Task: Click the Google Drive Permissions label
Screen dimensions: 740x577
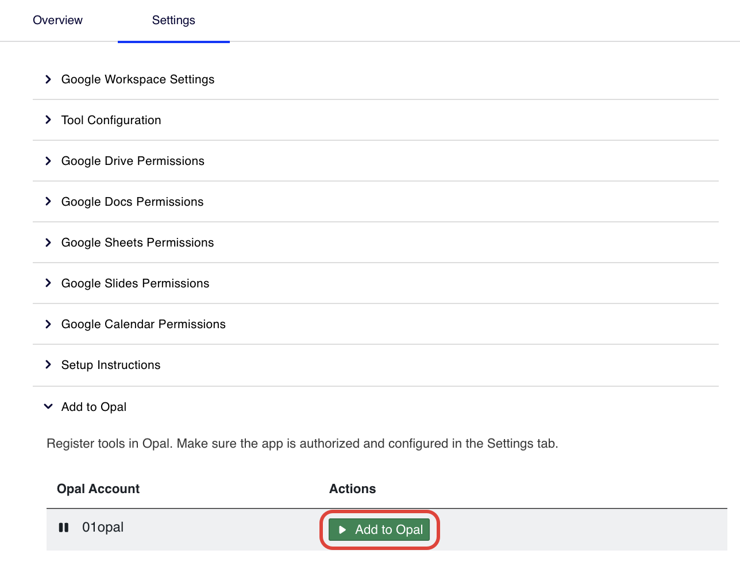Action: pyautogui.click(x=133, y=161)
